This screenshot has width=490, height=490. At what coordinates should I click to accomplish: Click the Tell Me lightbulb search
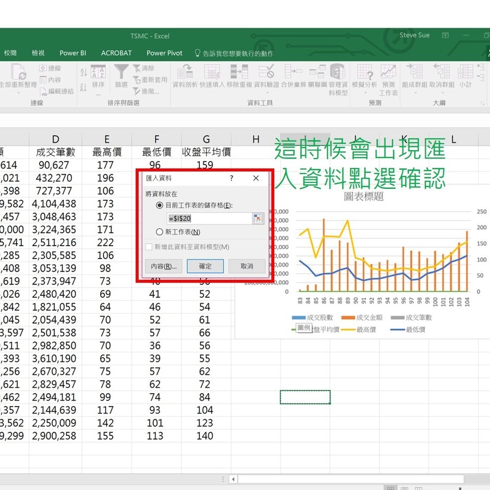pos(234,53)
